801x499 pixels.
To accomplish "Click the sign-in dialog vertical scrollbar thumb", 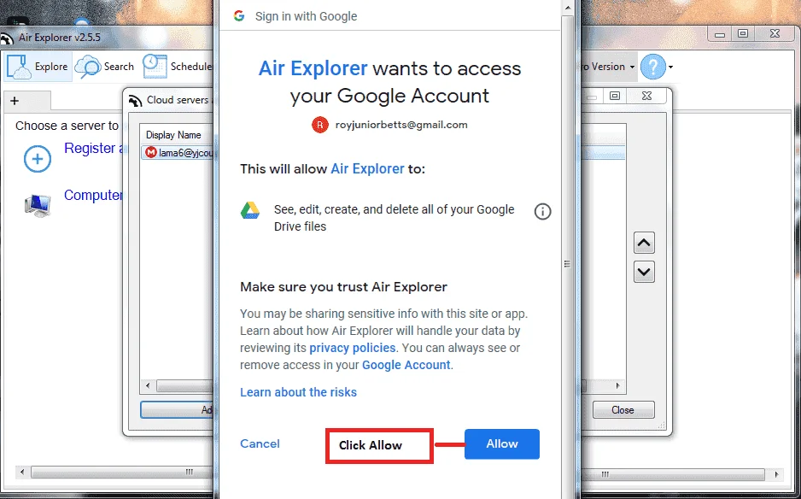I will [567, 263].
